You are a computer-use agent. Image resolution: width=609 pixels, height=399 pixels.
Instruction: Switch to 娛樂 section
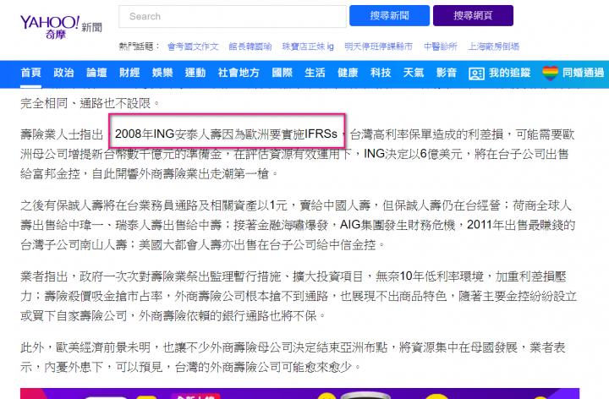point(162,73)
